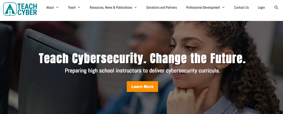
Task: Open the Professional Development menu label
Action: coord(203,8)
